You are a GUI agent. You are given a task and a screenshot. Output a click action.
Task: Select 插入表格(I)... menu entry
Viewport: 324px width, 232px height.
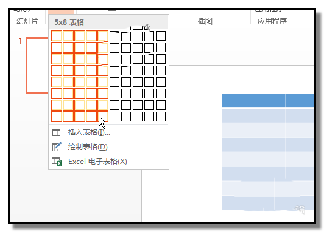tap(89, 132)
